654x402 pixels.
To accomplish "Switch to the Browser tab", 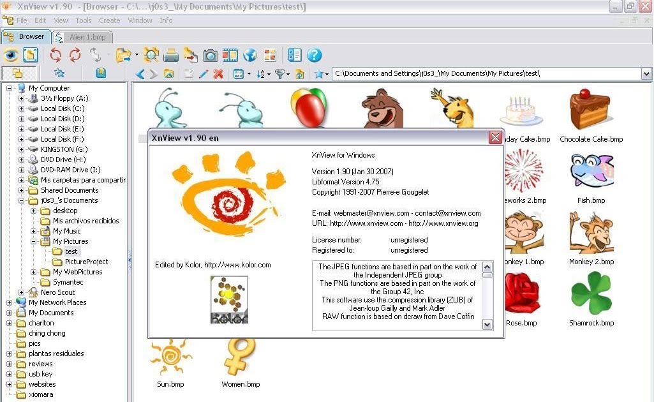I will pyautogui.click(x=26, y=37).
